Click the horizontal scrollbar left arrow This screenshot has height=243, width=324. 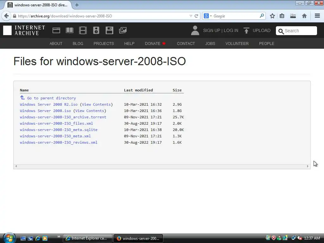(x=16, y=166)
